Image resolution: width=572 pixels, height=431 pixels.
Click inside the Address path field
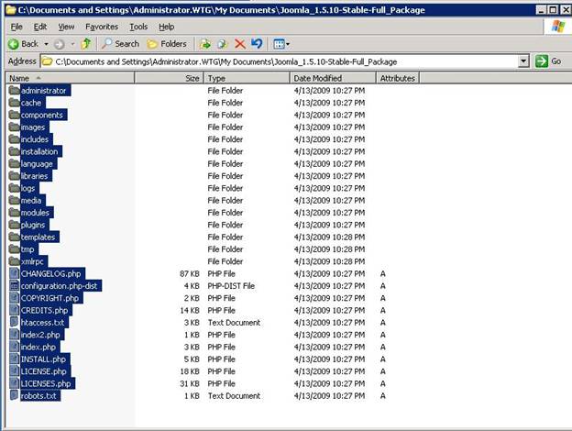pos(279,61)
